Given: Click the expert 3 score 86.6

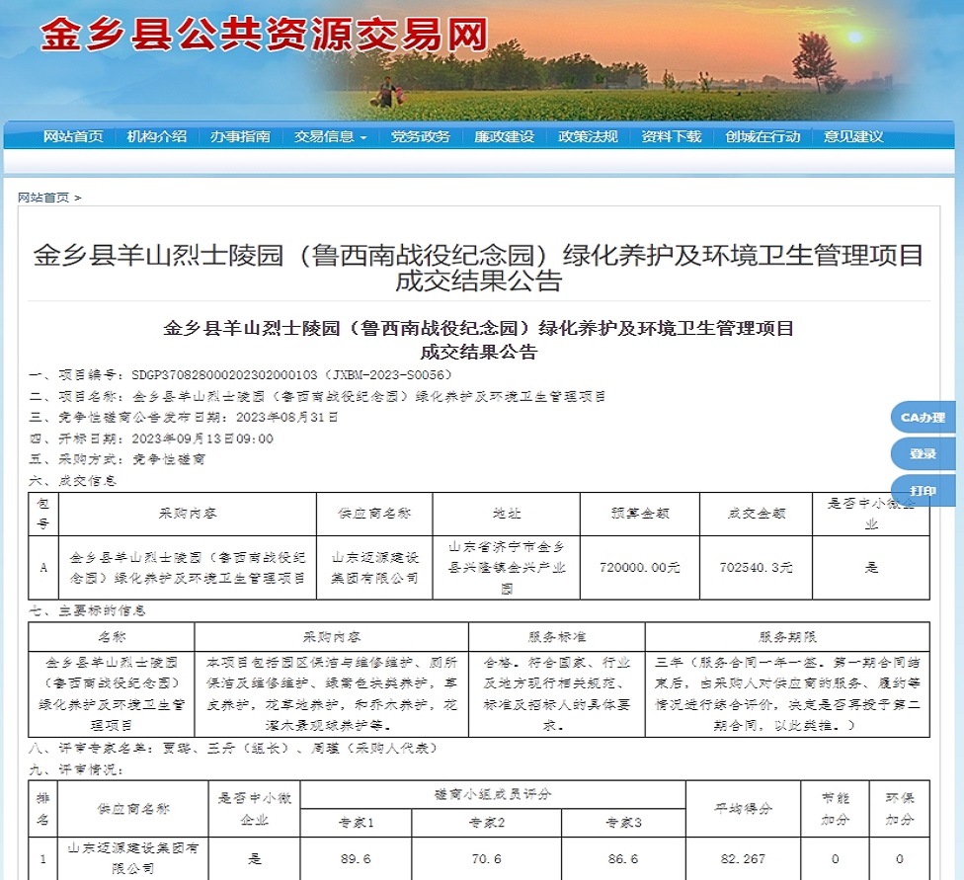Looking at the screenshot, I should pos(623,859).
